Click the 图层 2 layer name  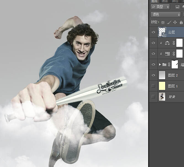(x=173, y=75)
